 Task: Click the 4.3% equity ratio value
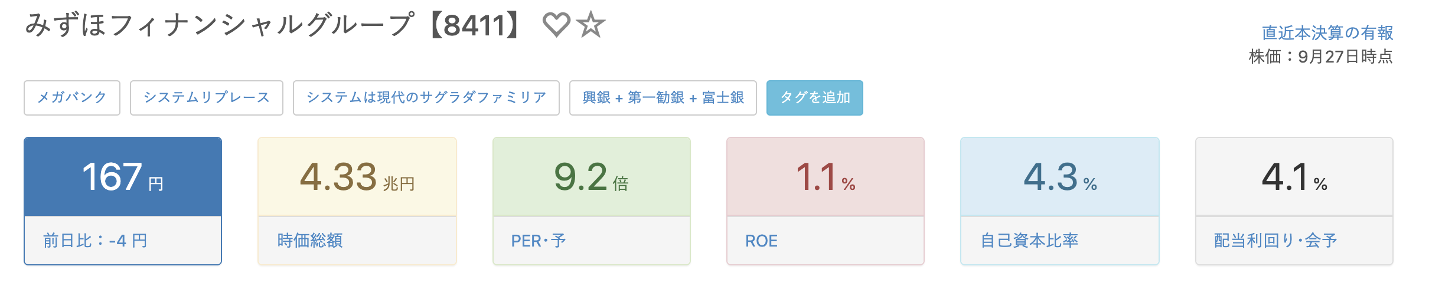(x=1060, y=177)
